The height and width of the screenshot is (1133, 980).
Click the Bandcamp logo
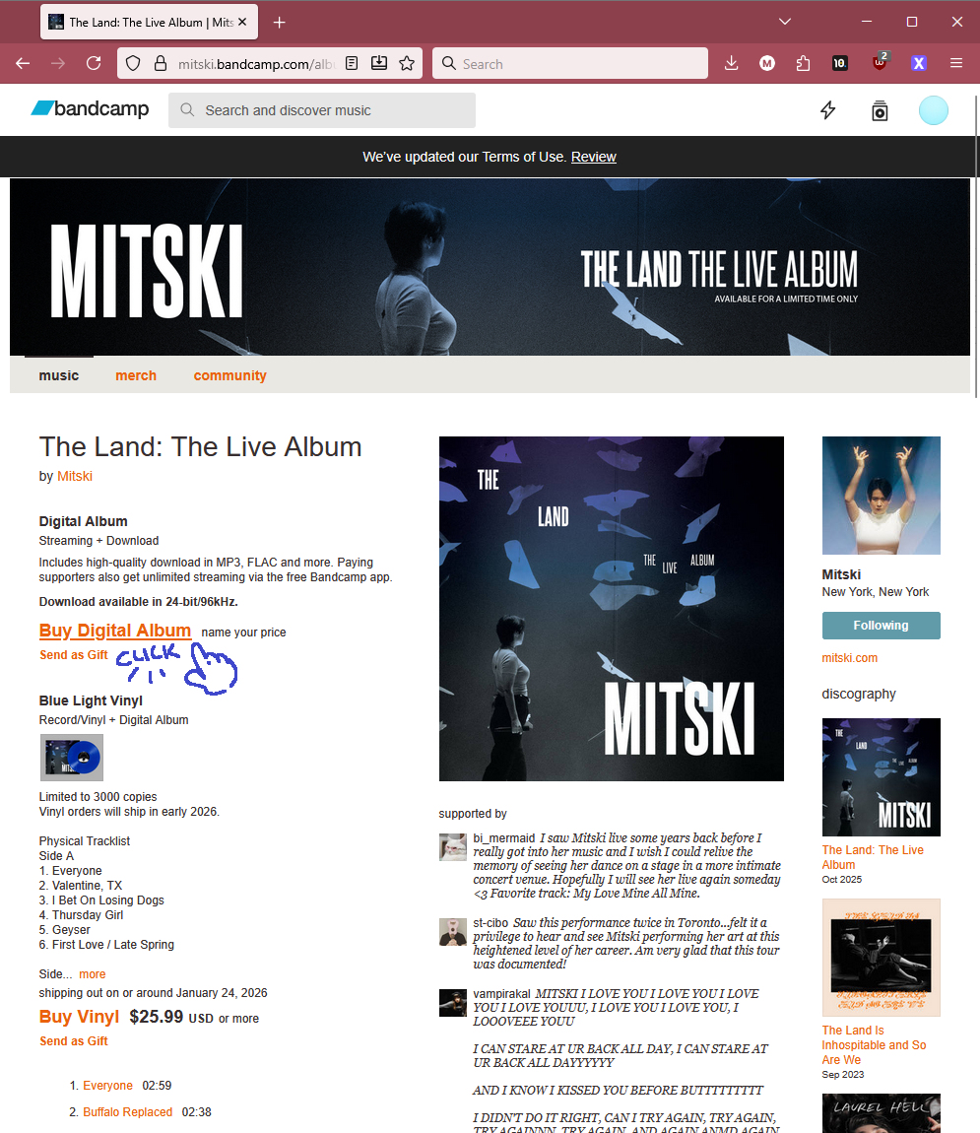click(x=90, y=108)
